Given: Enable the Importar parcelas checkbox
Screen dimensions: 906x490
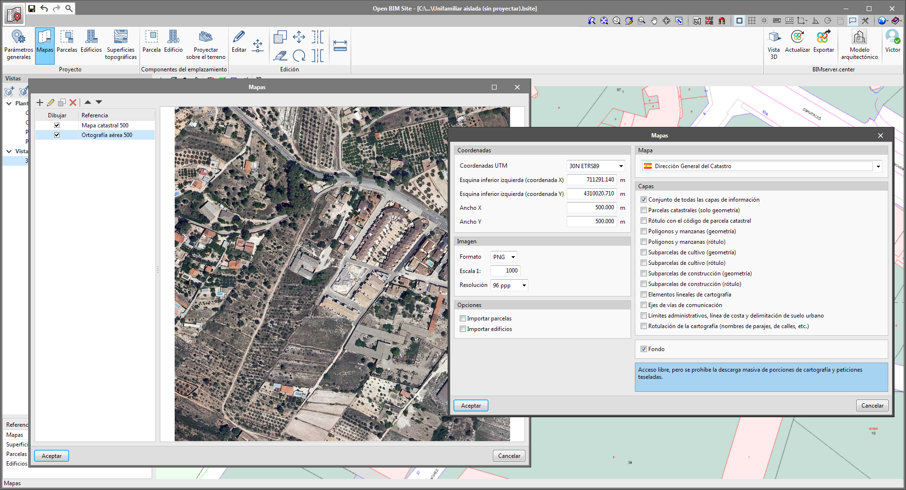Looking at the screenshot, I should coord(463,319).
